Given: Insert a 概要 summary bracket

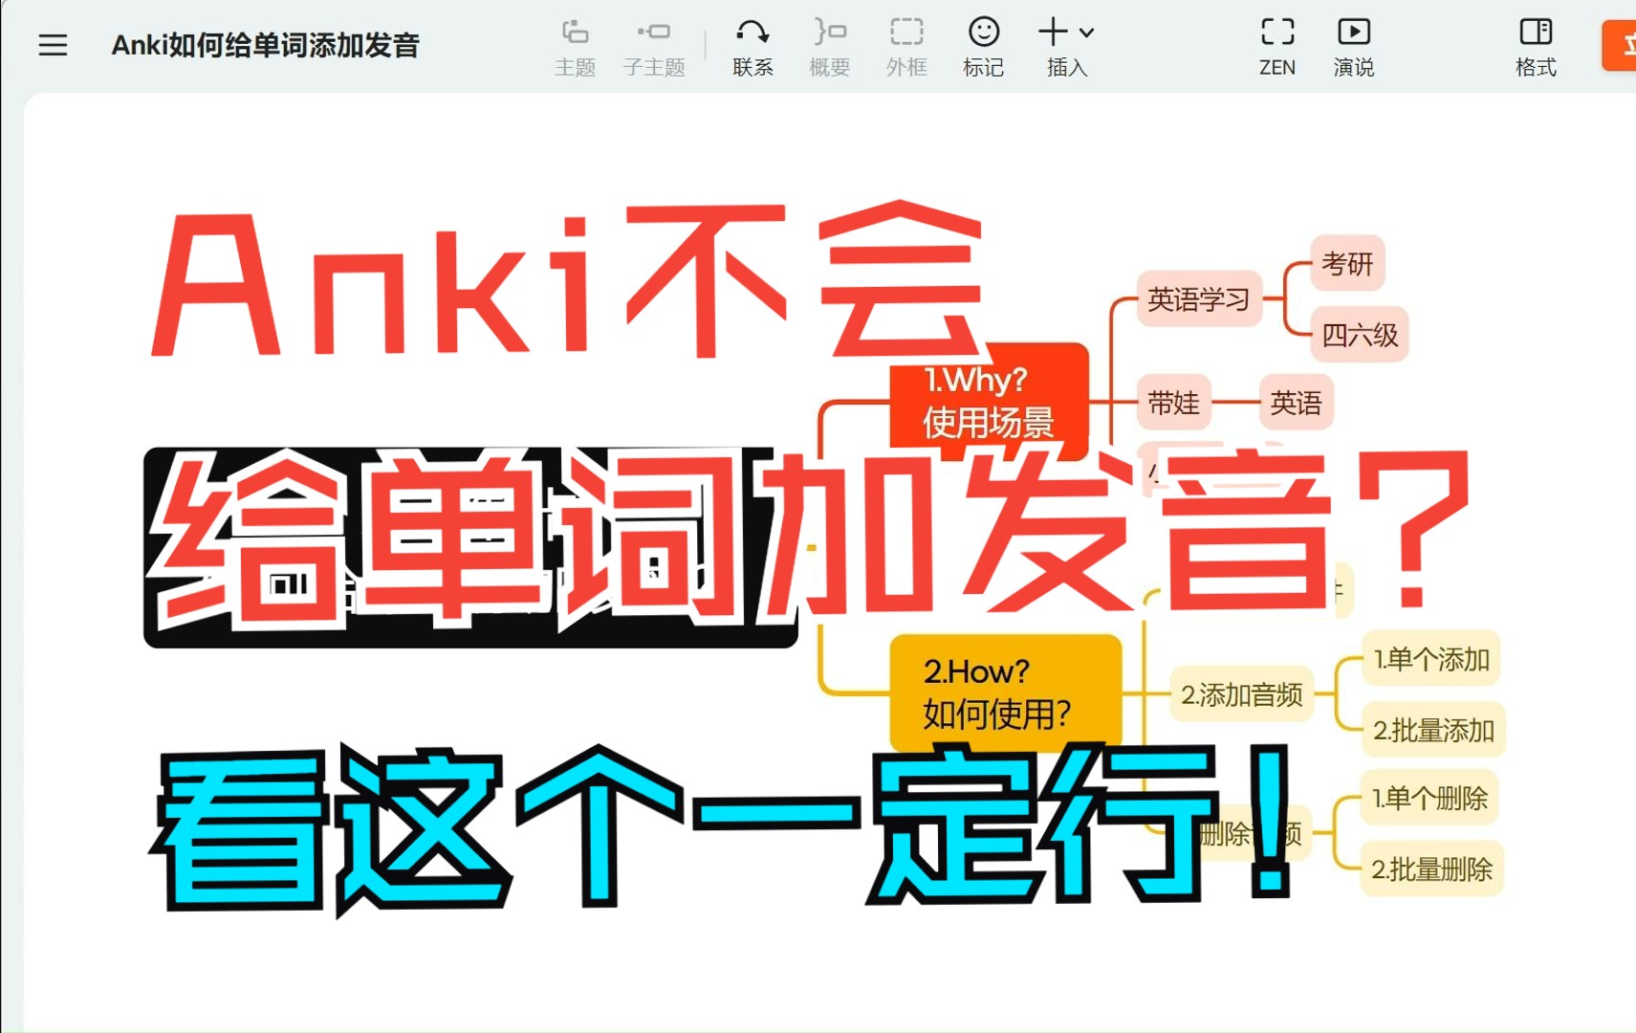Looking at the screenshot, I should [x=829, y=47].
